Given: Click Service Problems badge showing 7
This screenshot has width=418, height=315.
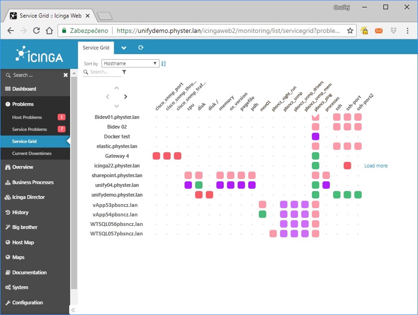Looking at the screenshot, I should pyautogui.click(x=61, y=129).
